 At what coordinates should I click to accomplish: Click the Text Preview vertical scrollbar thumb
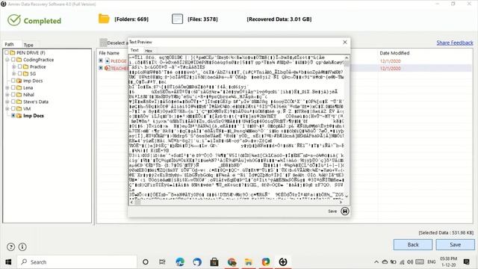347,63
